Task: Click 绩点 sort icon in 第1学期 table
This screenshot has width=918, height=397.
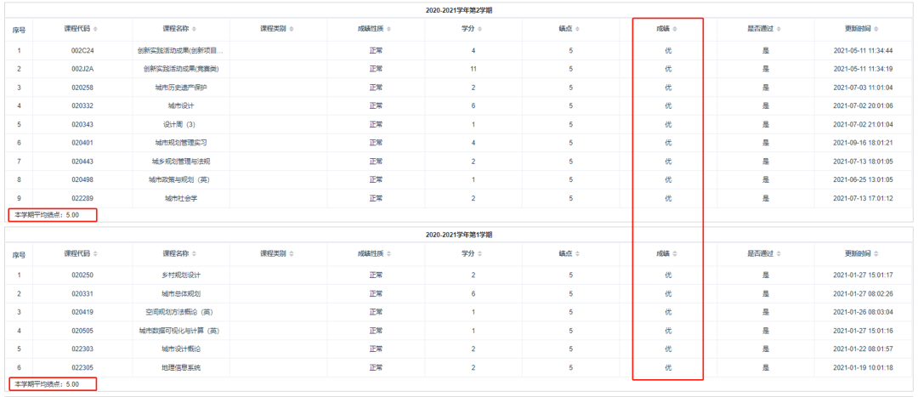Action: click(577, 253)
